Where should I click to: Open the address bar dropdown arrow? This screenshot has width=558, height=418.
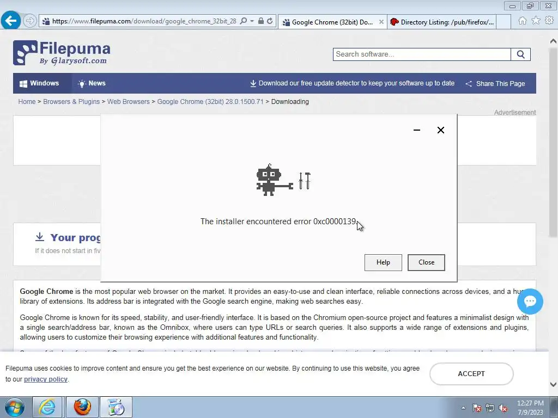[252, 21]
